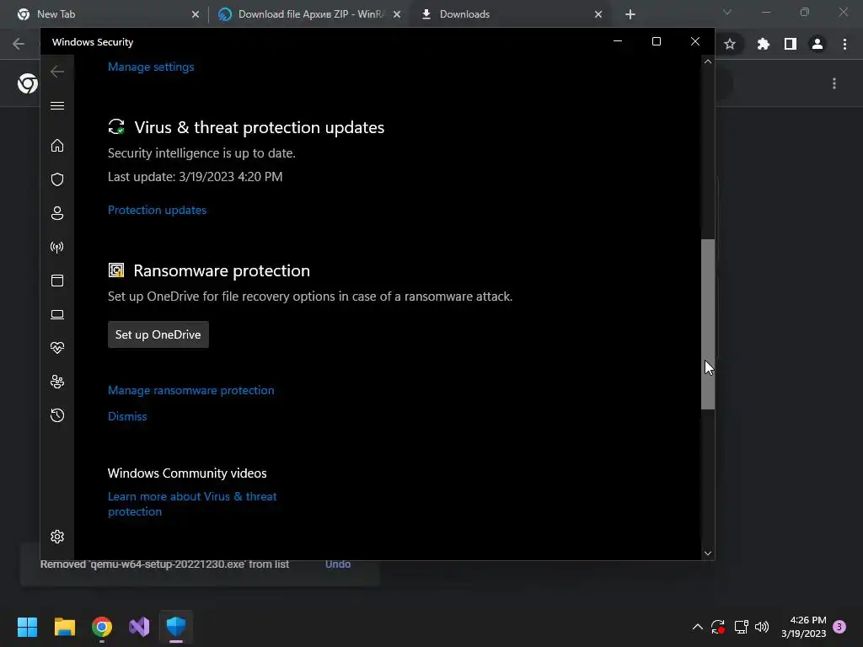This screenshot has width=863, height=647.
Task: Open Firewall & network protection icon
Action: (57, 247)
